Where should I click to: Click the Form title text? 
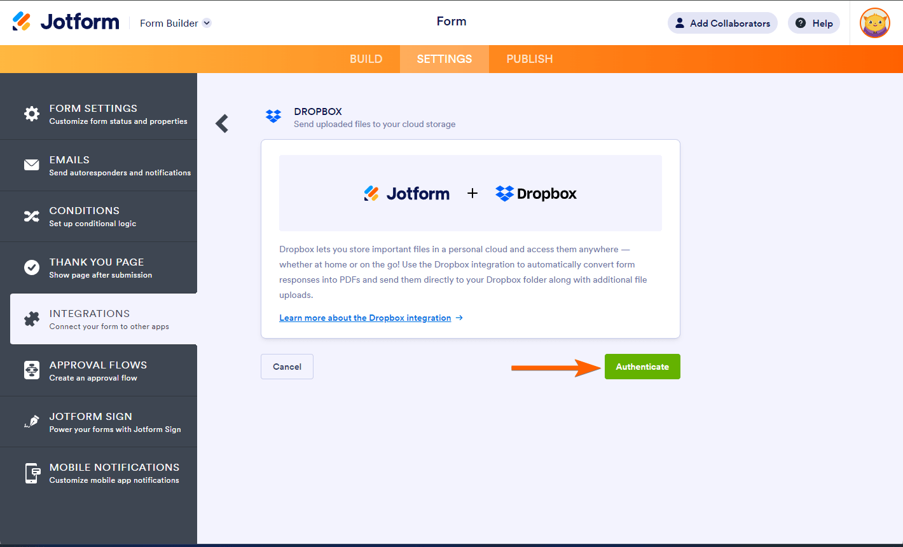point(452,22)
